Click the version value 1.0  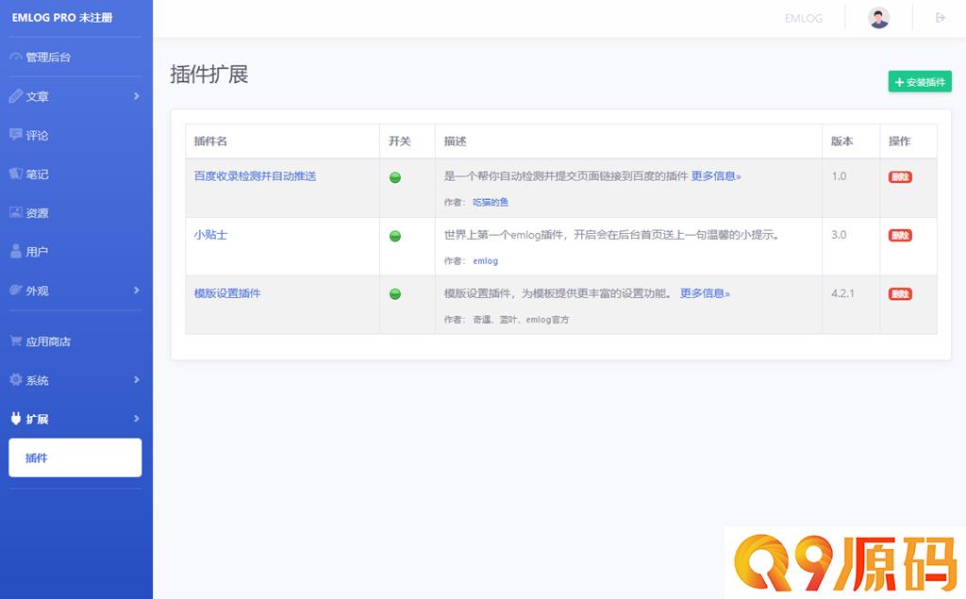(839, 176)
